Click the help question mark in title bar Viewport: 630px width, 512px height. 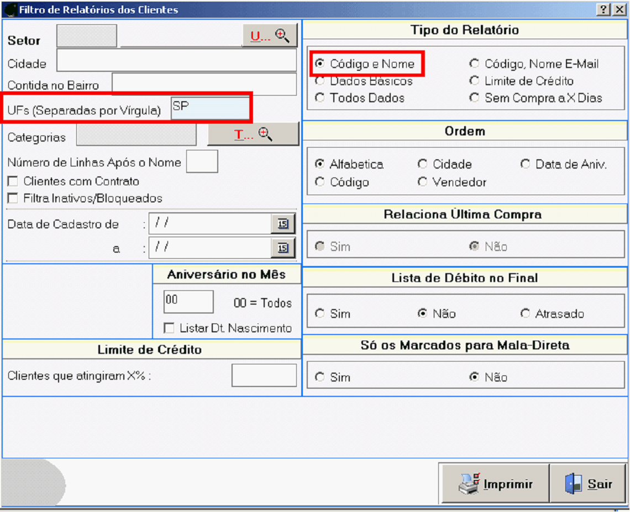tap(603, 9)
